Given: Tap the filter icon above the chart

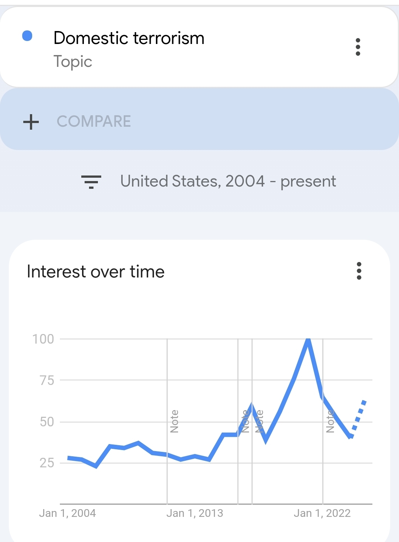Looking at the screenshot, I should (91, 182).
